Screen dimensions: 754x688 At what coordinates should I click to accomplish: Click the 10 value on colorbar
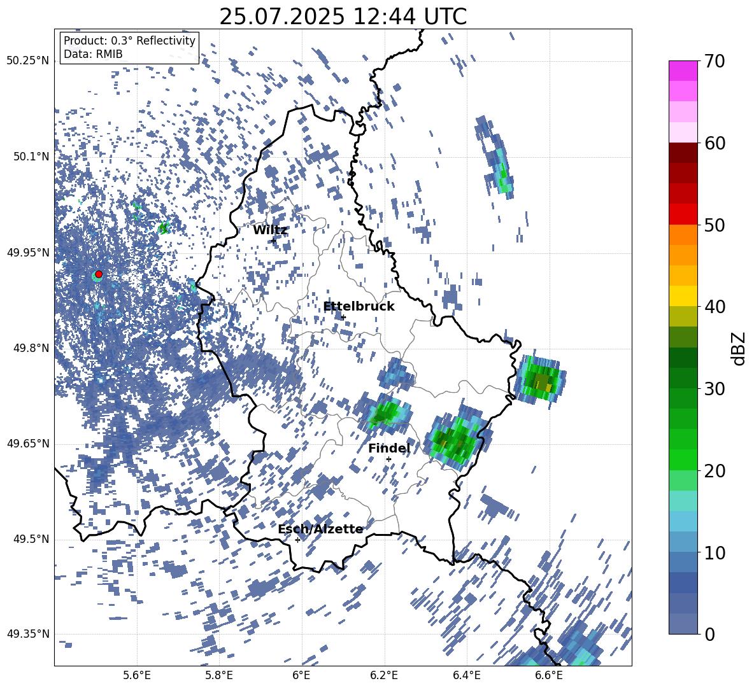tap(714, 552)
